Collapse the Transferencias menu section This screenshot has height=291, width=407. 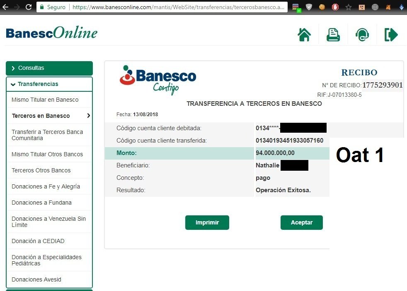tap(49, 84)
